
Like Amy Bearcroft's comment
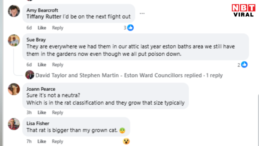[42, 28]
